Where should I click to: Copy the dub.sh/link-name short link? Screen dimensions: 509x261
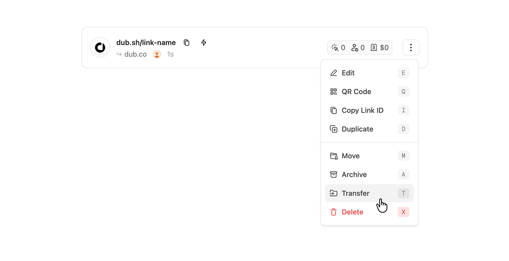pyautogui.click(x=187, y=42)
